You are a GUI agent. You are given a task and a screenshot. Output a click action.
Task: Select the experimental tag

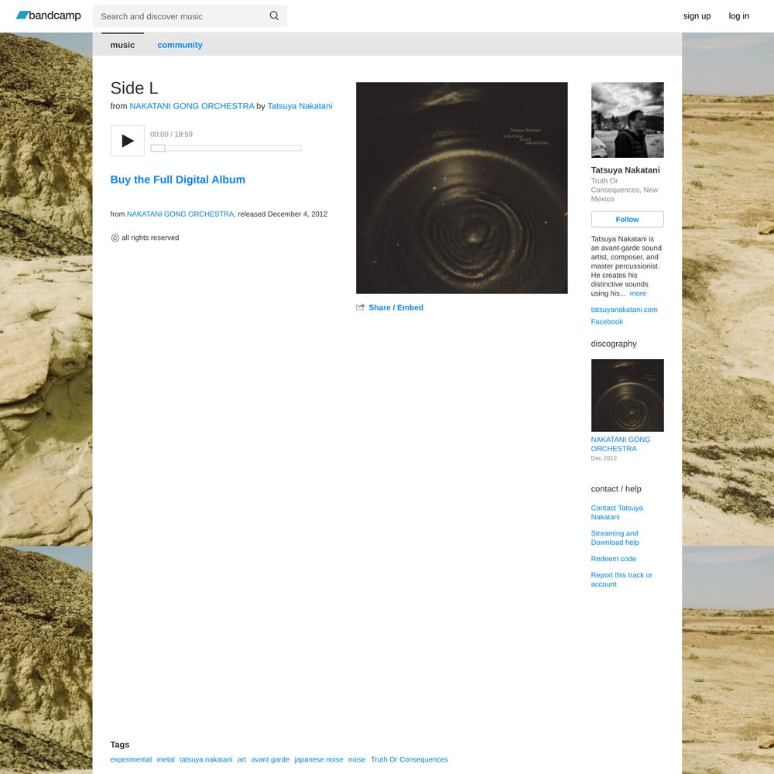[131, 760]
